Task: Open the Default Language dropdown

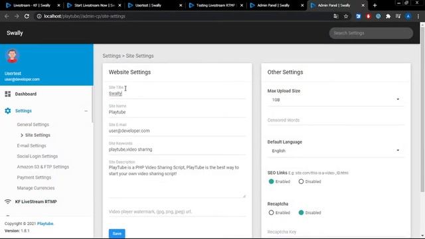Action: (335, 151)
